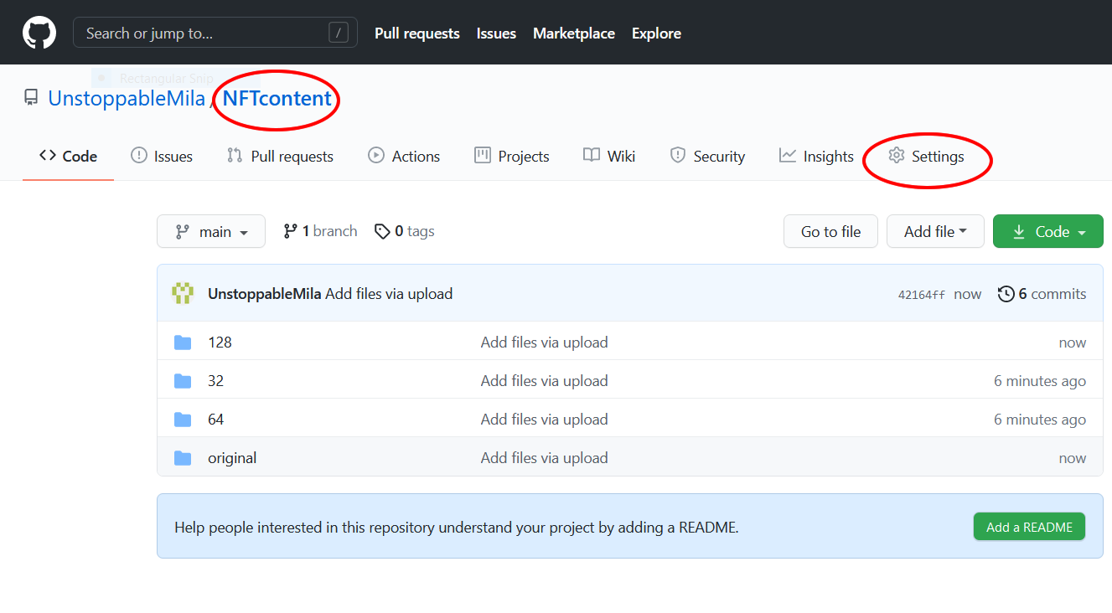This screenshot has width=1112, height=613.
Task: Open commit message in the 32 row
Action: pyautogui.click(x=545, y=380)
